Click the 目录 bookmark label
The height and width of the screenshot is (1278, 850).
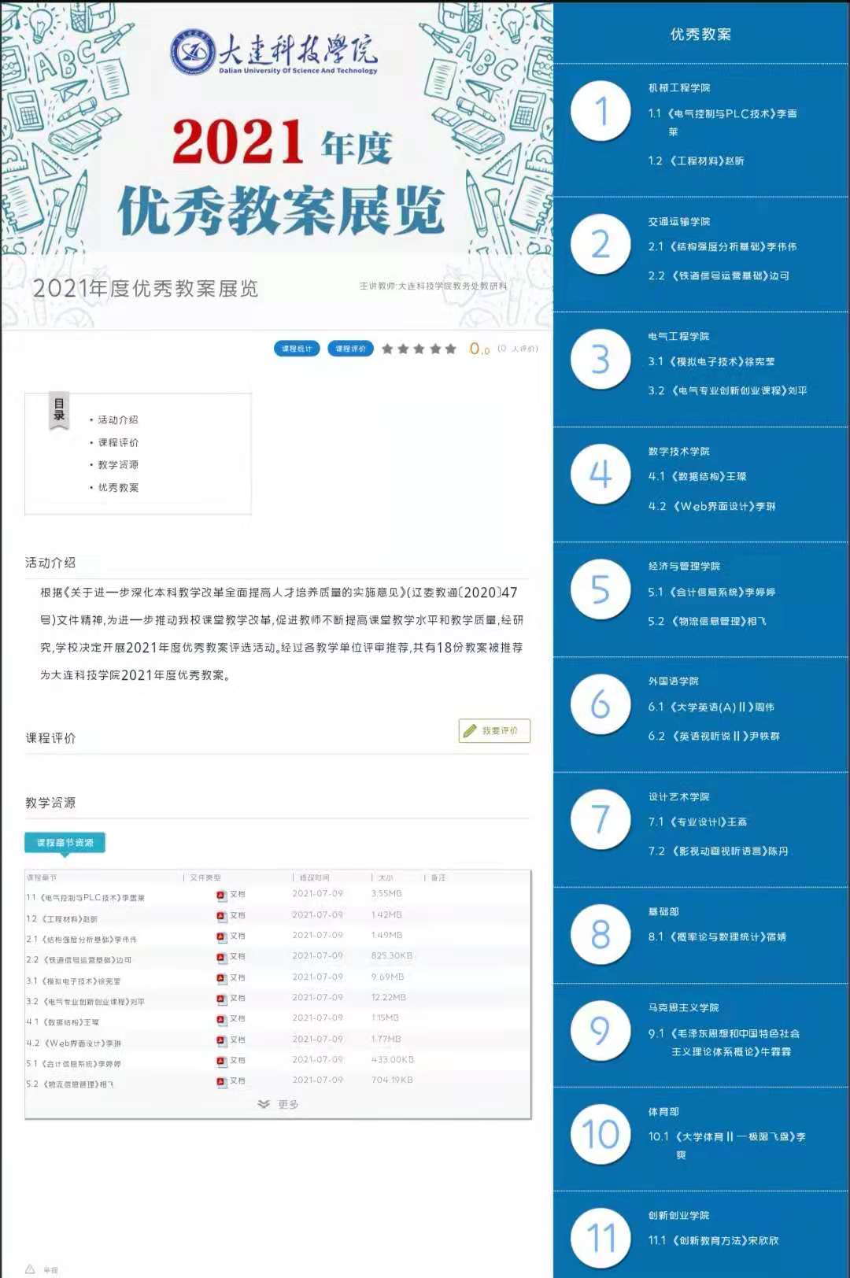60,409
